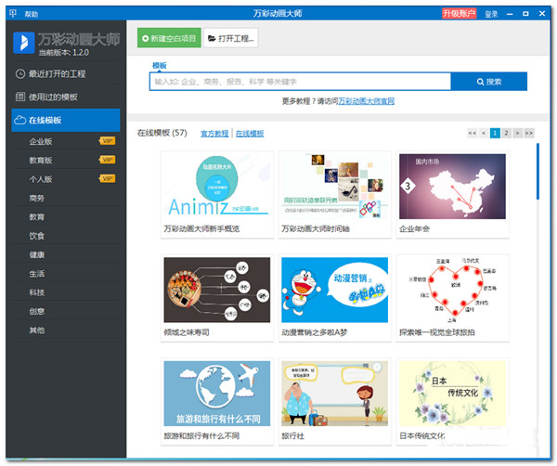Viewport: 557px width, 466px height.
Task: Create a new blank project (新建空白项目)
Action: [169, 38]
